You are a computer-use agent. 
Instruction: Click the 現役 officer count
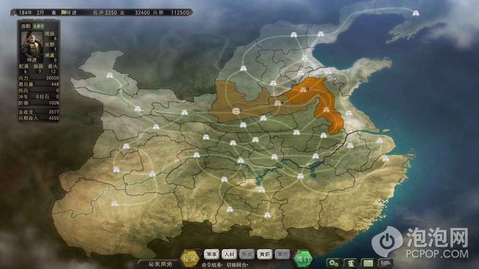(51, 36)
